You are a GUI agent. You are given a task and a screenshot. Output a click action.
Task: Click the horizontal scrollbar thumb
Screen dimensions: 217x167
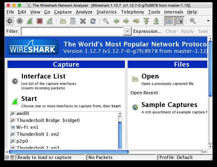69,152
